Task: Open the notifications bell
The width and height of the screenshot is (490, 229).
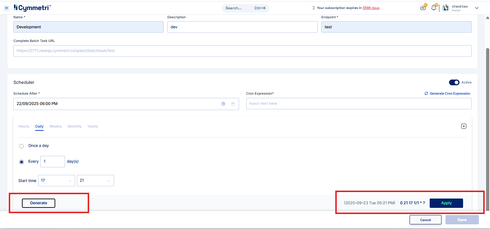Action: point(434,8)
